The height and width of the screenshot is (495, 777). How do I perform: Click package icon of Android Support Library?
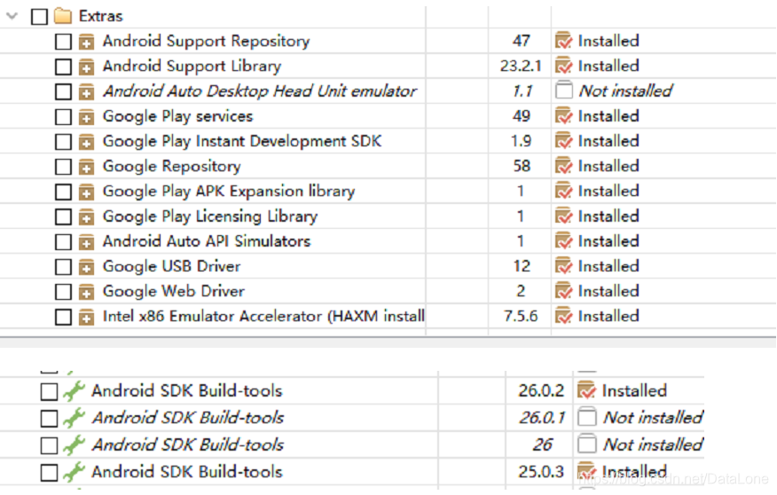[86, 67]
